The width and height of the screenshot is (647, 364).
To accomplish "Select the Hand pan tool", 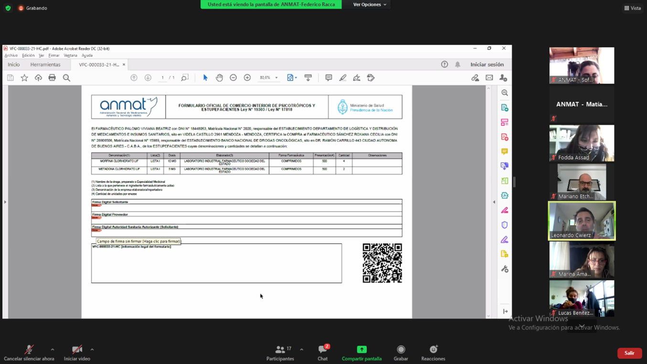I will (x=219, y=78).
